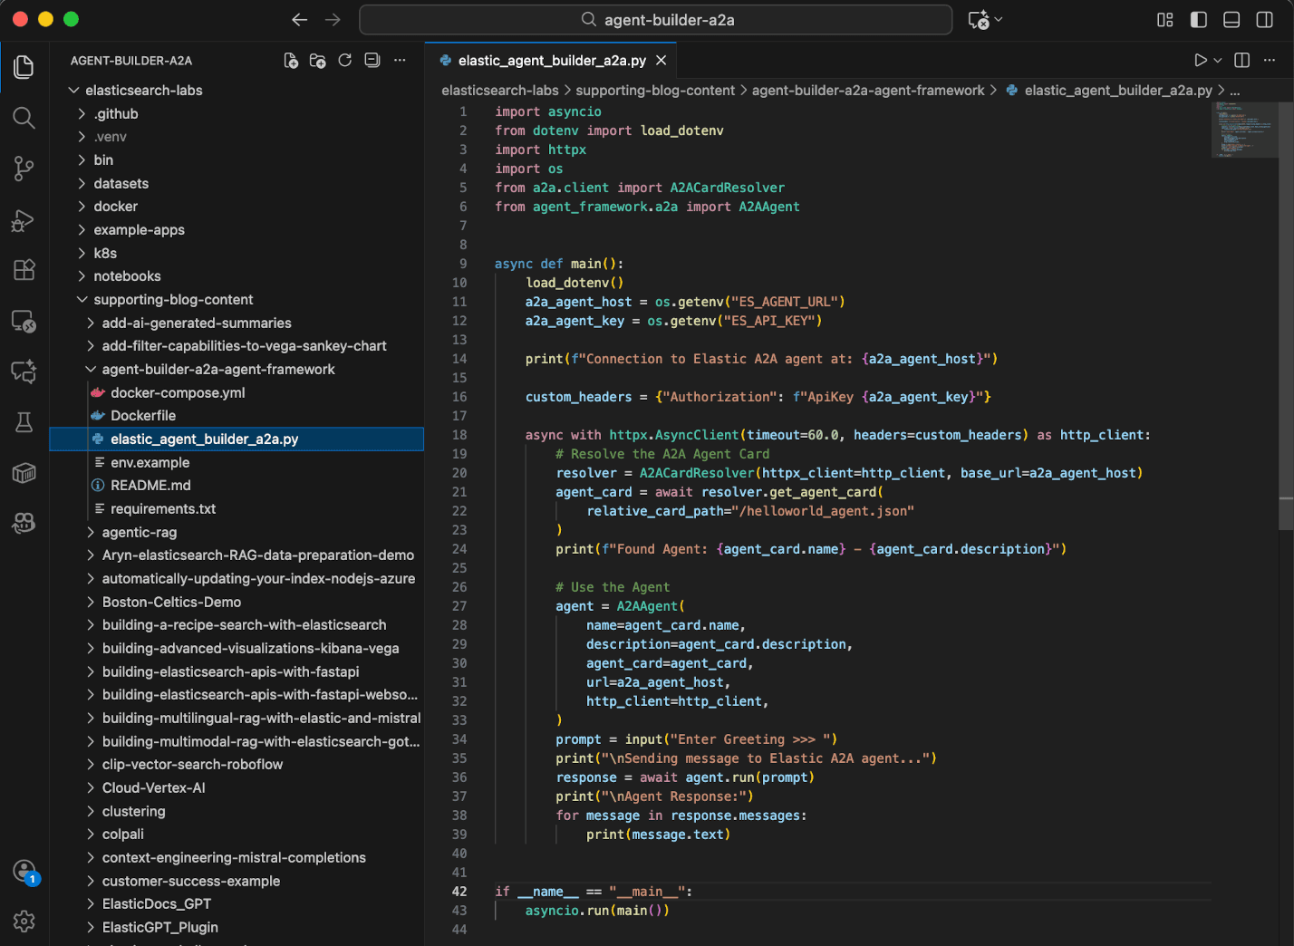The image size is (1294, 946).
Task: Run the Python file with the play button
Action: (1201, 60)
